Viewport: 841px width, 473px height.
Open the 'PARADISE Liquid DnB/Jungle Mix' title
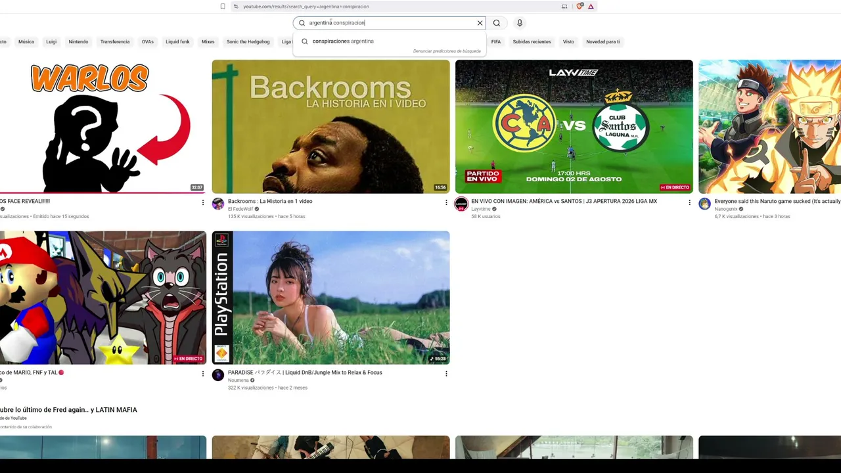[305, 372]
